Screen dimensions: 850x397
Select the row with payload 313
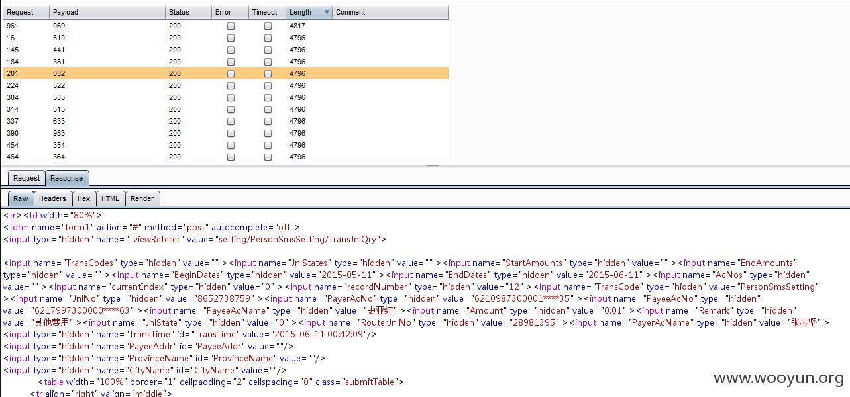(225, 109)
